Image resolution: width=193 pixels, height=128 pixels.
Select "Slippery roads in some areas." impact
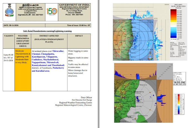pyautogui.click(x=78, y=59)
